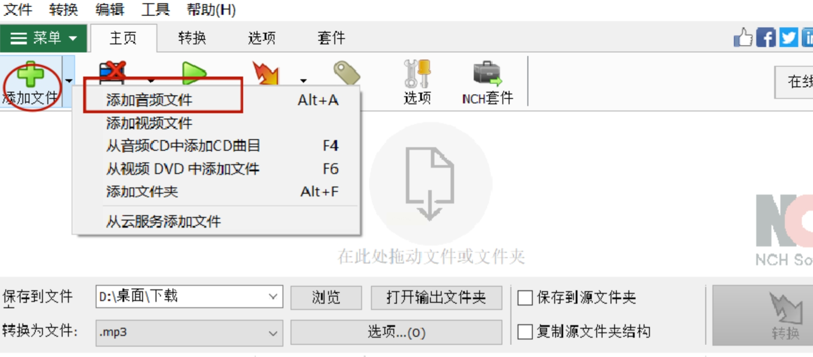
Task: Expand the green 菜单 dropdown button
Action: [x=43, y=38]
